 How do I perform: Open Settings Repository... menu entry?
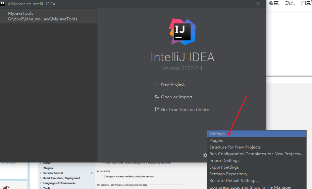[257, 174]
